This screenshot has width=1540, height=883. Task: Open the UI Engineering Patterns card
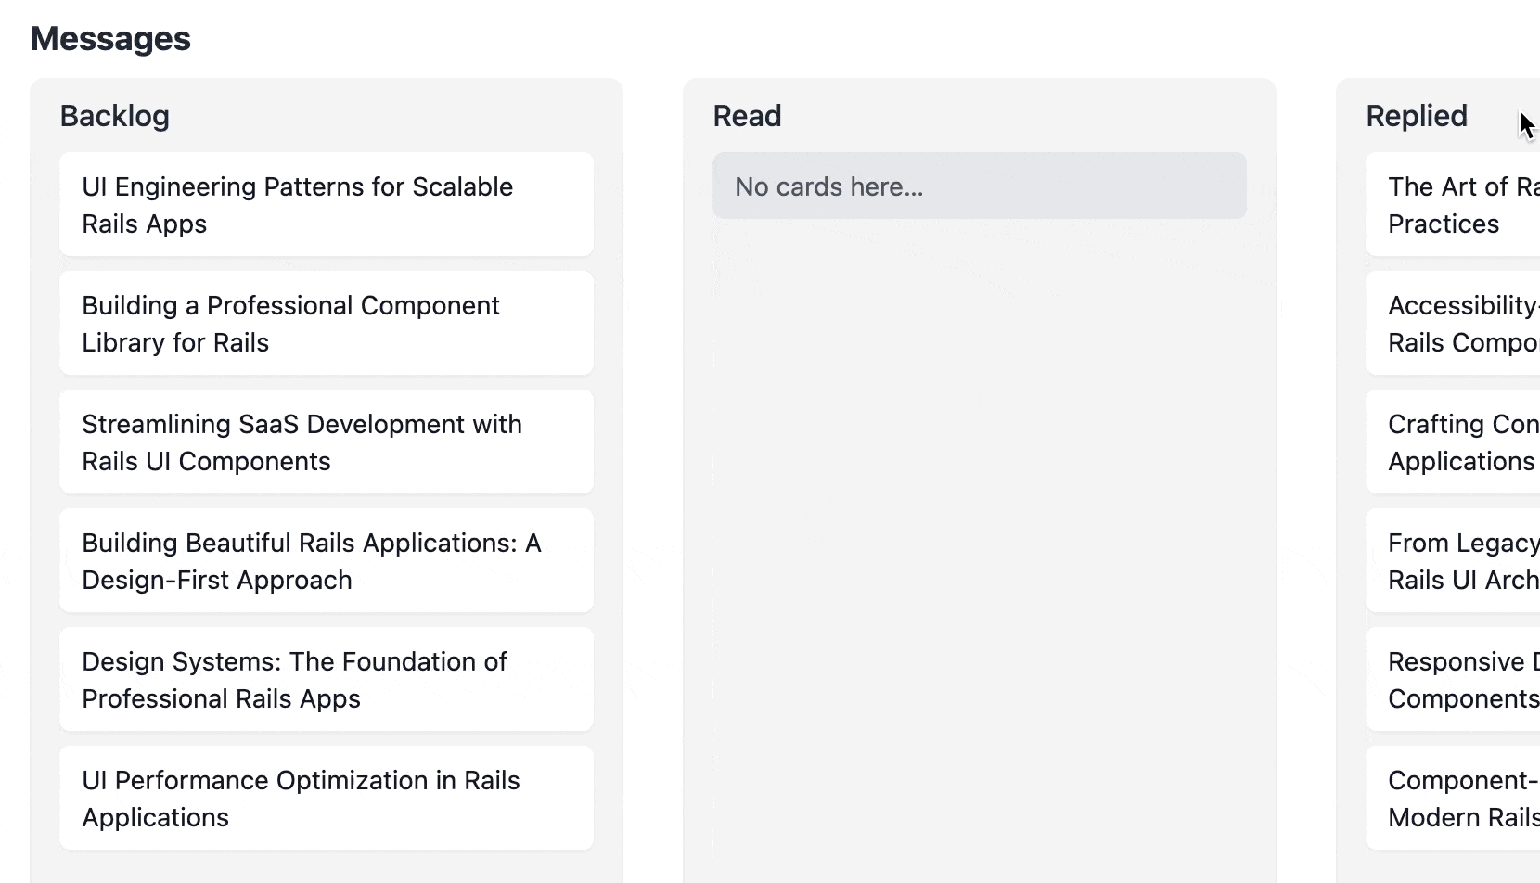pos(326,205)
